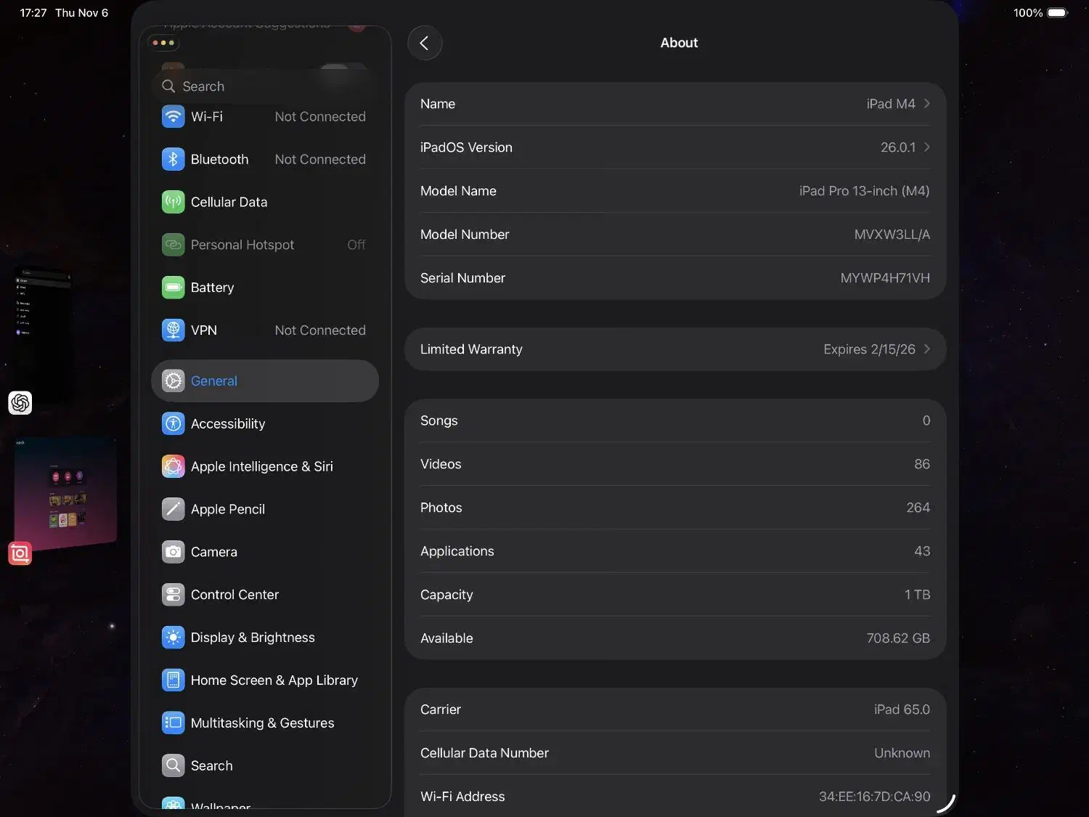The image size is (1089, 817).
Task: Open the VPN globe icon
Action: [173, 330]
